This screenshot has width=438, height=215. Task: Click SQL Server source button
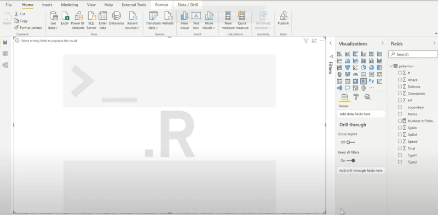point(91,21)
